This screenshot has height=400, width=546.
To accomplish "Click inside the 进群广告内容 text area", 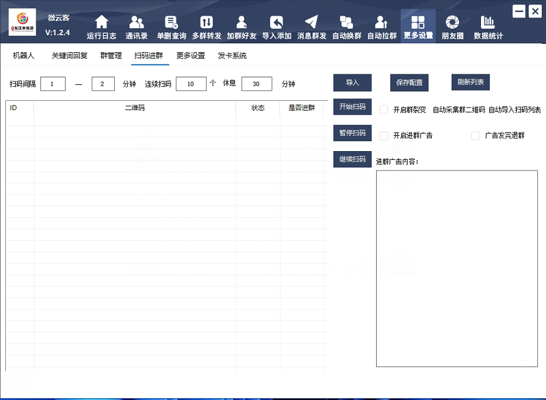I will click(456, 268).
